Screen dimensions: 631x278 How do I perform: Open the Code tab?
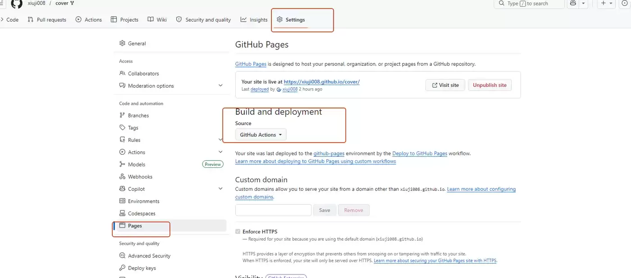9,19
